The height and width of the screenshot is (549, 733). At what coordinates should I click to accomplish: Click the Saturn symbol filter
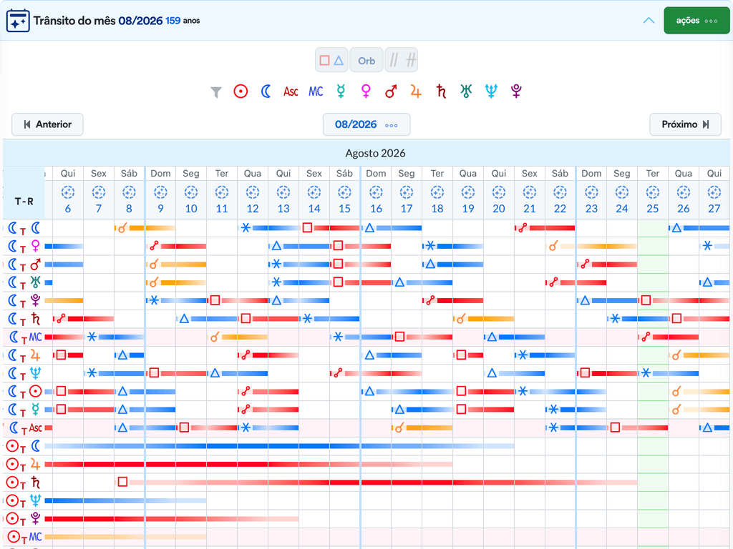(441, 91)
